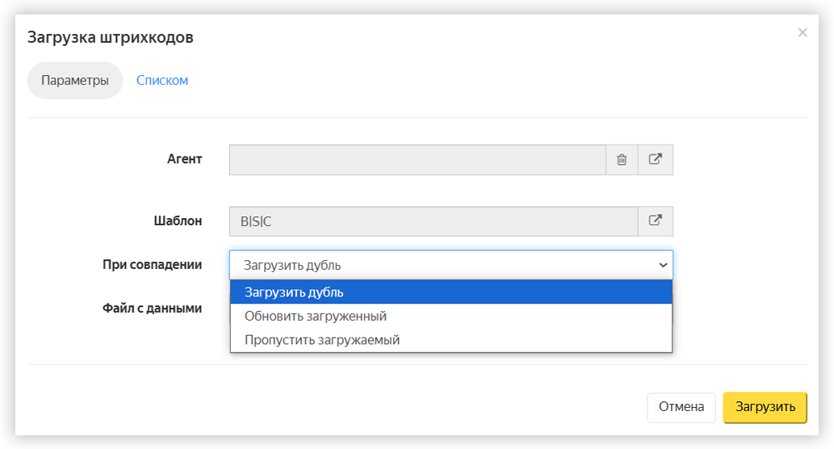This screenshot has height=449, width=834.
Task: Close the Загрузка штрихкодов dialog
Action: (803, 32)
